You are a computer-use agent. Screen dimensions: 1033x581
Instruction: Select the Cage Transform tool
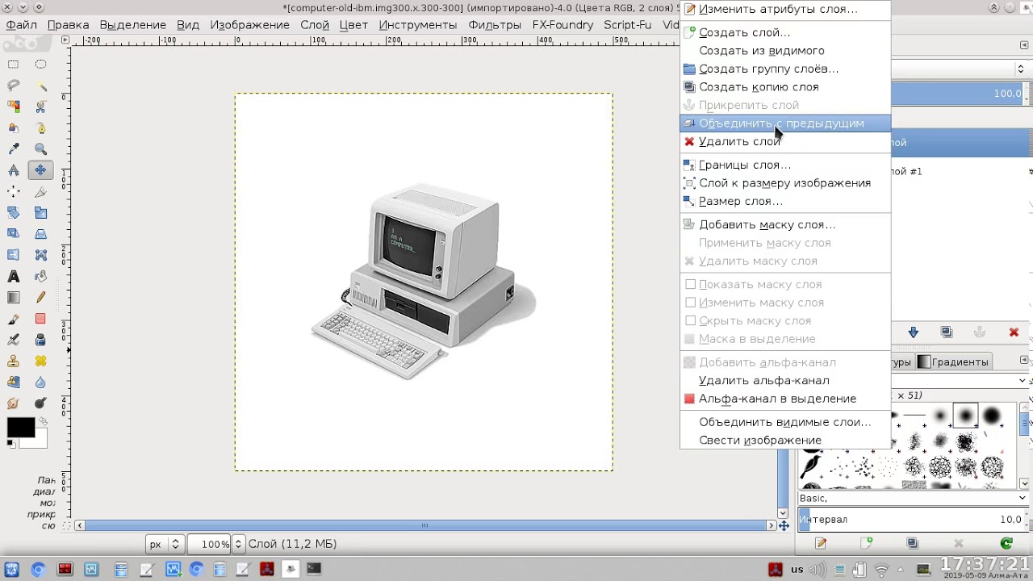[40, 255]
